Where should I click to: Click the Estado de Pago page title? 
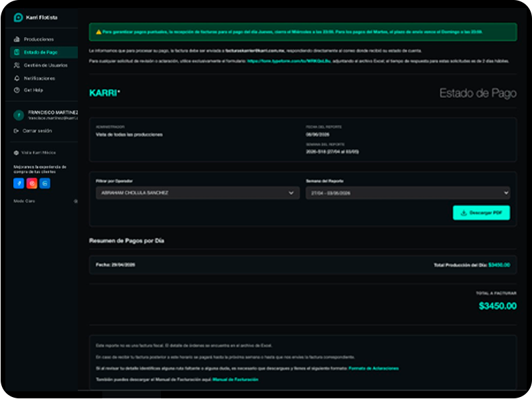477,93
